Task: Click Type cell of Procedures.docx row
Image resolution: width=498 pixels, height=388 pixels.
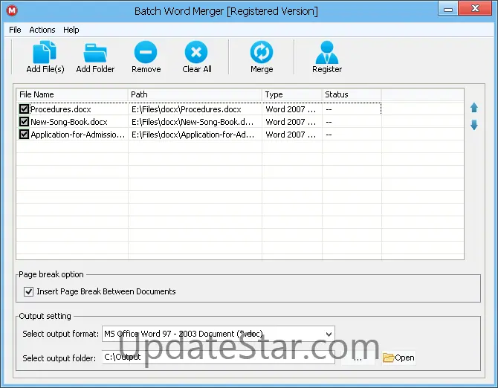Action: click(x=292, y=109)
